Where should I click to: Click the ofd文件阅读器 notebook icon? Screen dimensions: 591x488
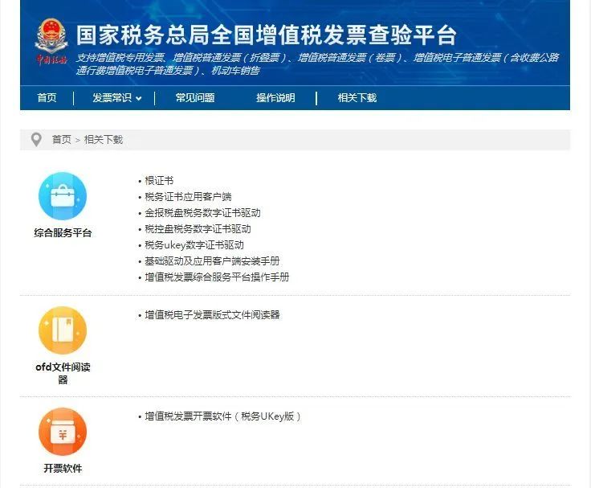[x=63, y=330]
